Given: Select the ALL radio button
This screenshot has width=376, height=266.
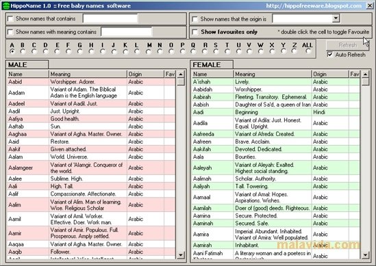Looking at the screenshot, I should [x=308, y=51].
